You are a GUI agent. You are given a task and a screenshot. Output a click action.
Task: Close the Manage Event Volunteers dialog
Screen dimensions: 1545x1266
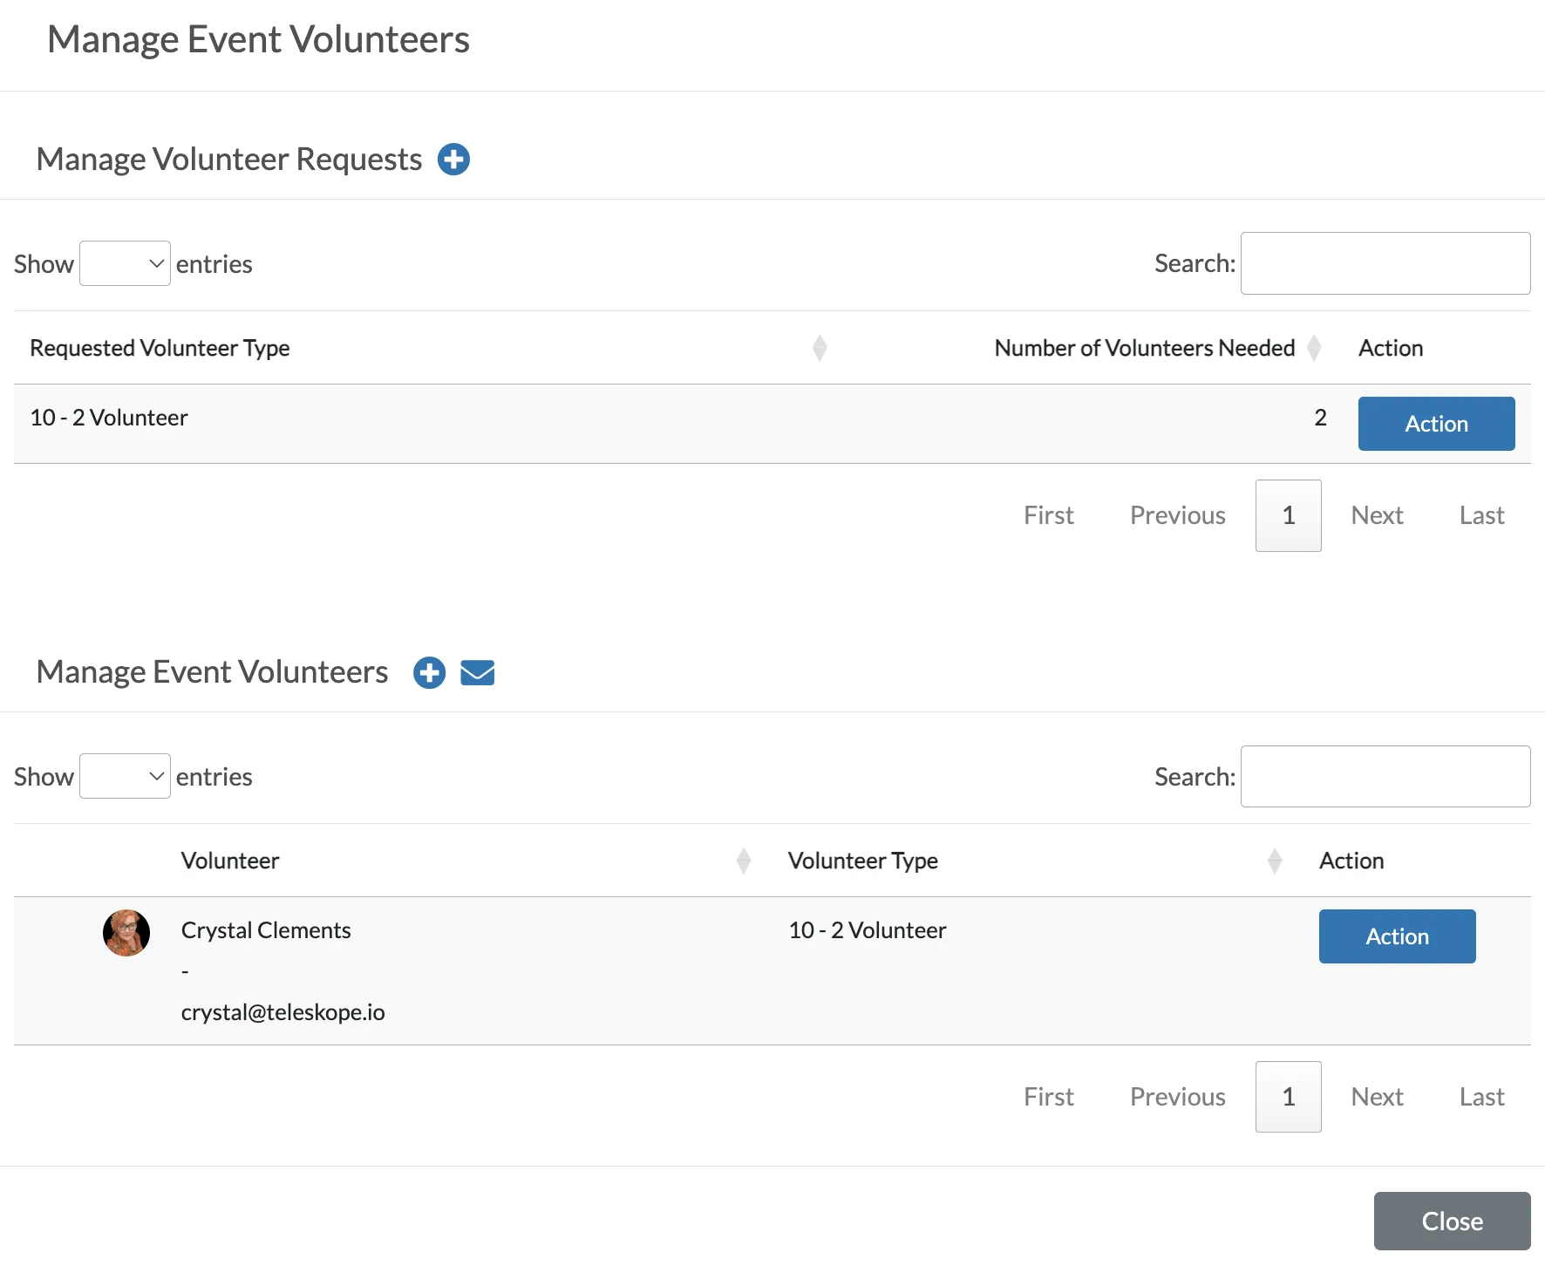click(x=1452, y=1221)
